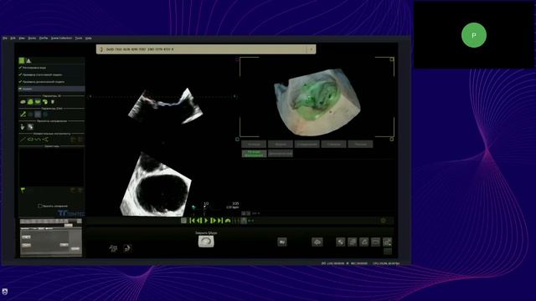Viewport: 536px width, 301px height.
Task: Open the Tools menu
Action: pos(79,38)
